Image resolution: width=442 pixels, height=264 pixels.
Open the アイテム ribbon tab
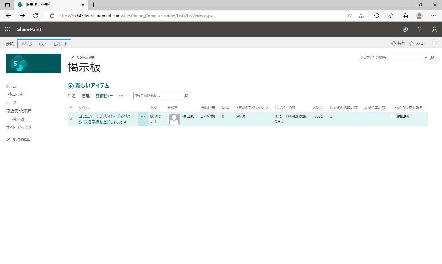tap(26, 44)
